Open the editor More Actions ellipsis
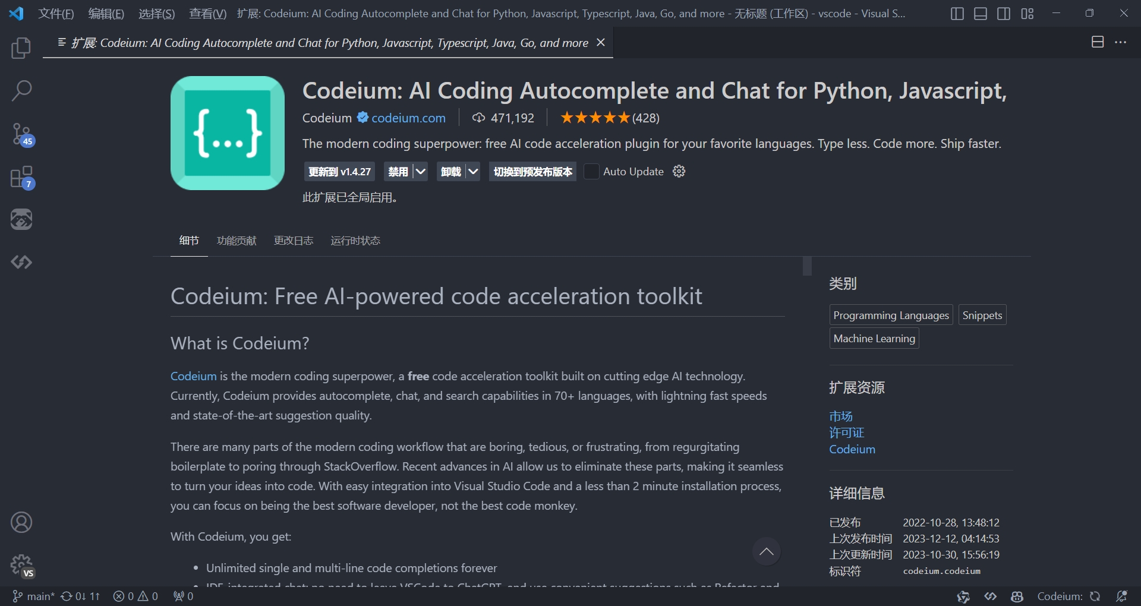1141x606 pixels. pyautogui.click(x=1121, y=42)
